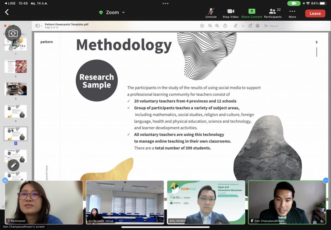The height and width of the screenshot is (230, 331).
Task: Stop Video camera feed
Action: pyautogui.click(x=230, y=13)
